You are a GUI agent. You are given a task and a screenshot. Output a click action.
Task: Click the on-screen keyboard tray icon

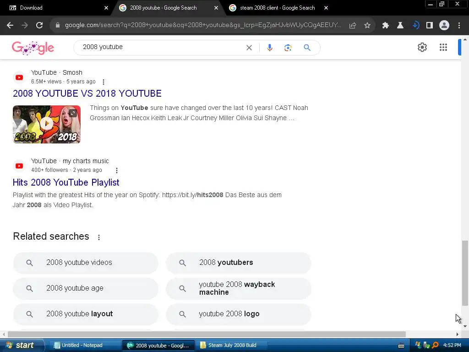click(x=401, y=346)
